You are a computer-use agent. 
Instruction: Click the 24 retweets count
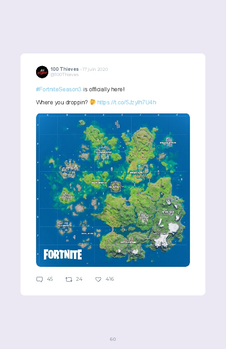coord(79,279)
